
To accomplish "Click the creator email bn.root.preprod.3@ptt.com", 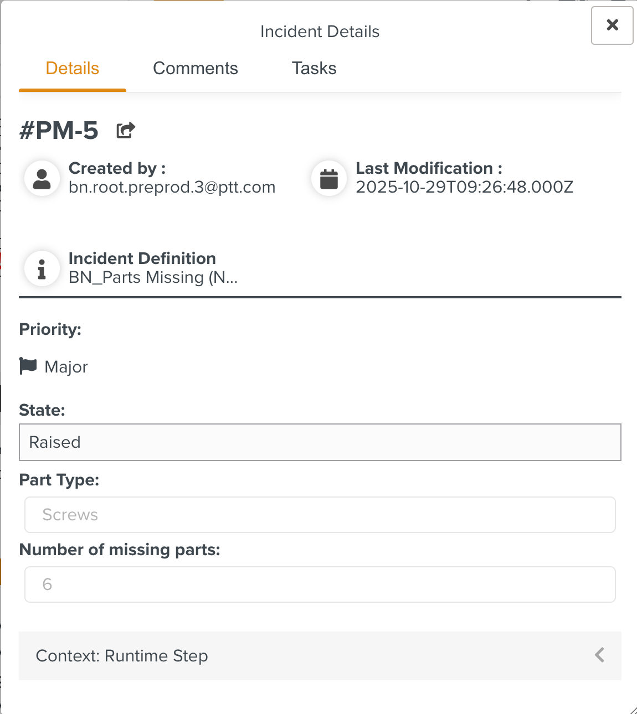I will 172,188.
